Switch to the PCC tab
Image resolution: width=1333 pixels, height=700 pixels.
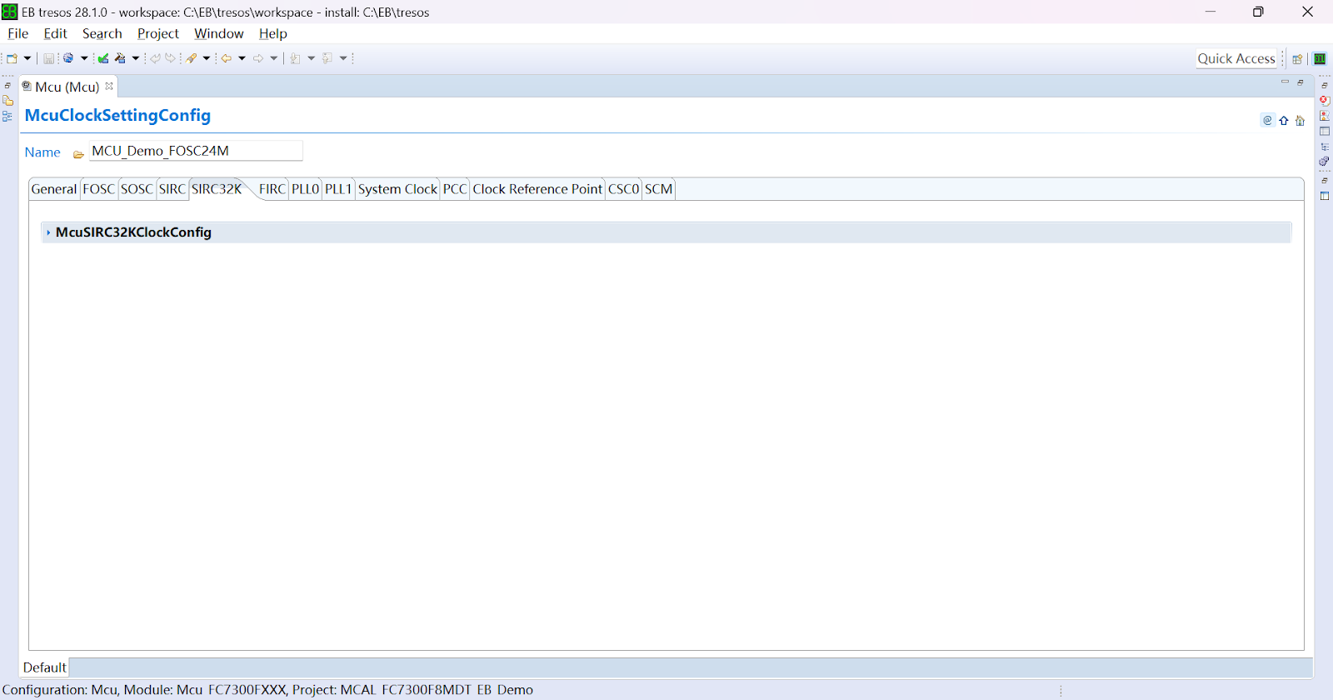pyautogui.click(x=455, y=189)
